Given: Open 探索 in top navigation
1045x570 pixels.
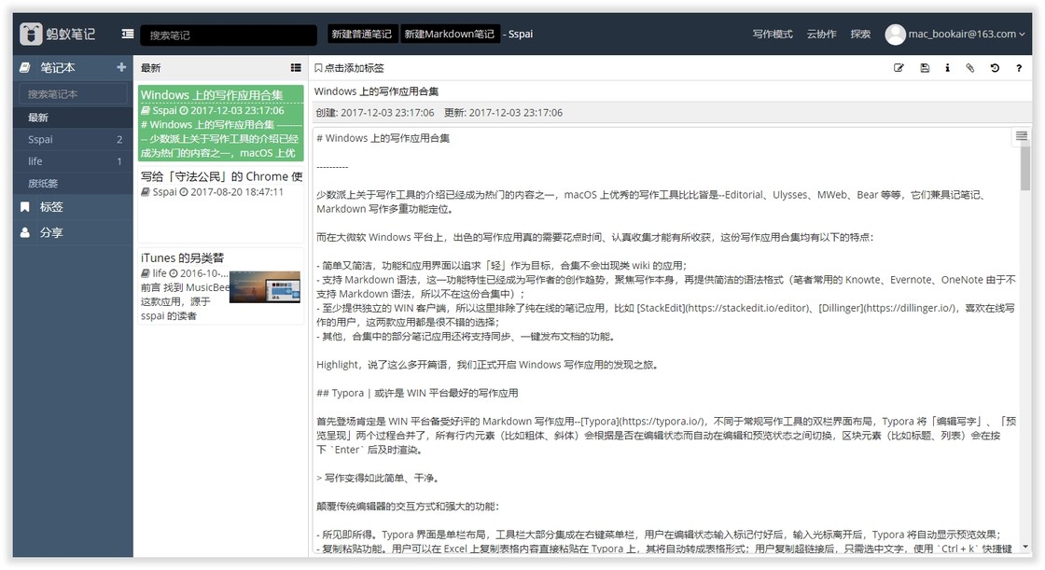Looking at the screenshot, I should pos(860,34).
